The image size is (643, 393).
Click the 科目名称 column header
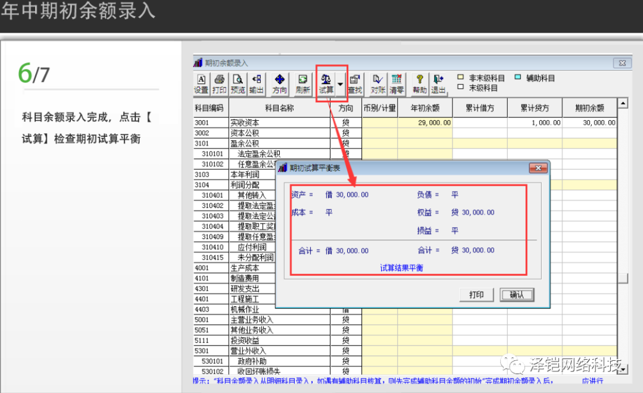[279, 108]
